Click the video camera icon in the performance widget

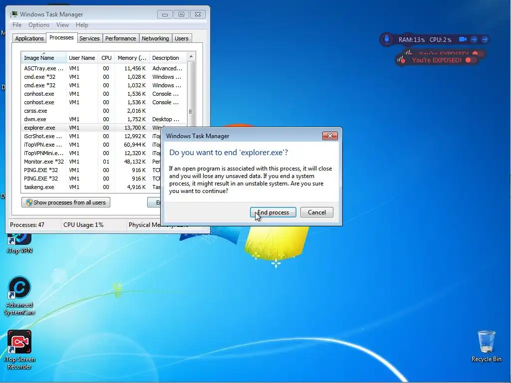(x=463, y=39)
